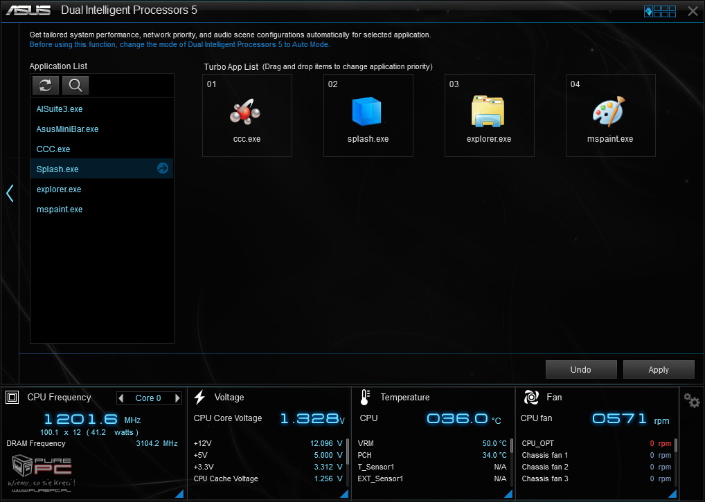Click the 1201.6 MHz frequency reading
Screen dimensions: 705x502
coord(92,420)
